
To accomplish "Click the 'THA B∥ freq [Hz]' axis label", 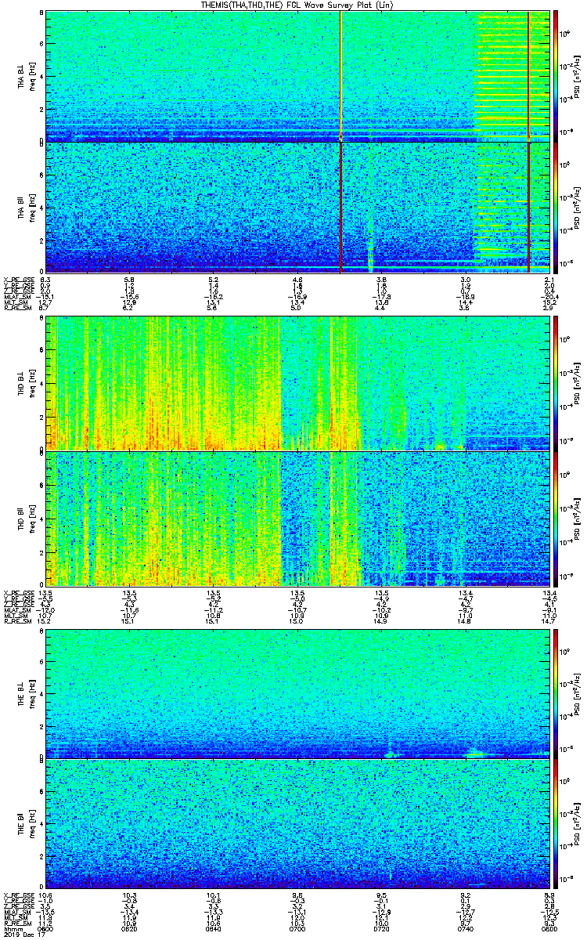I will click(x=26, y=207).
